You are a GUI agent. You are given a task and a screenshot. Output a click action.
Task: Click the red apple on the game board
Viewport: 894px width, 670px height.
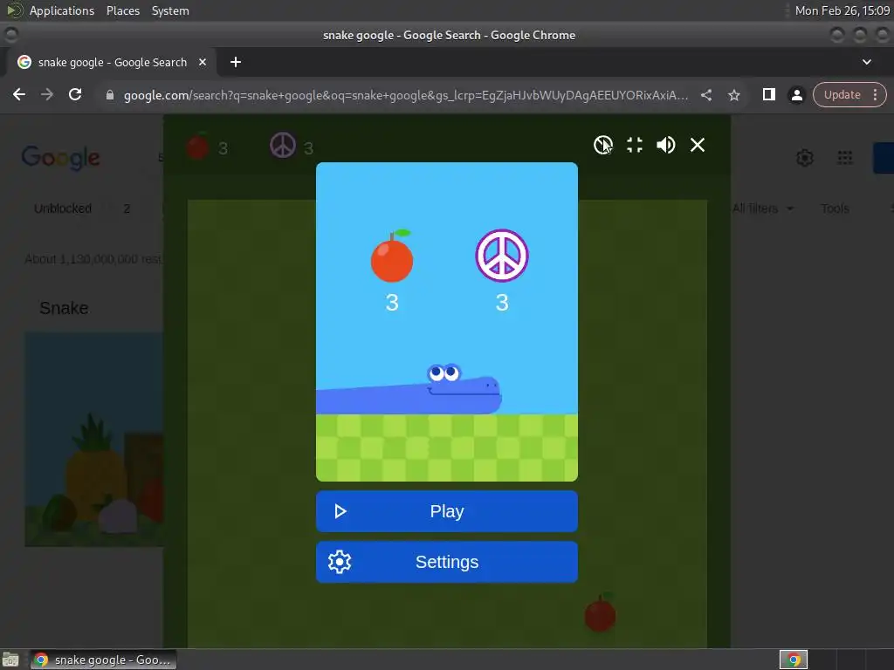(x=601, y=613)
